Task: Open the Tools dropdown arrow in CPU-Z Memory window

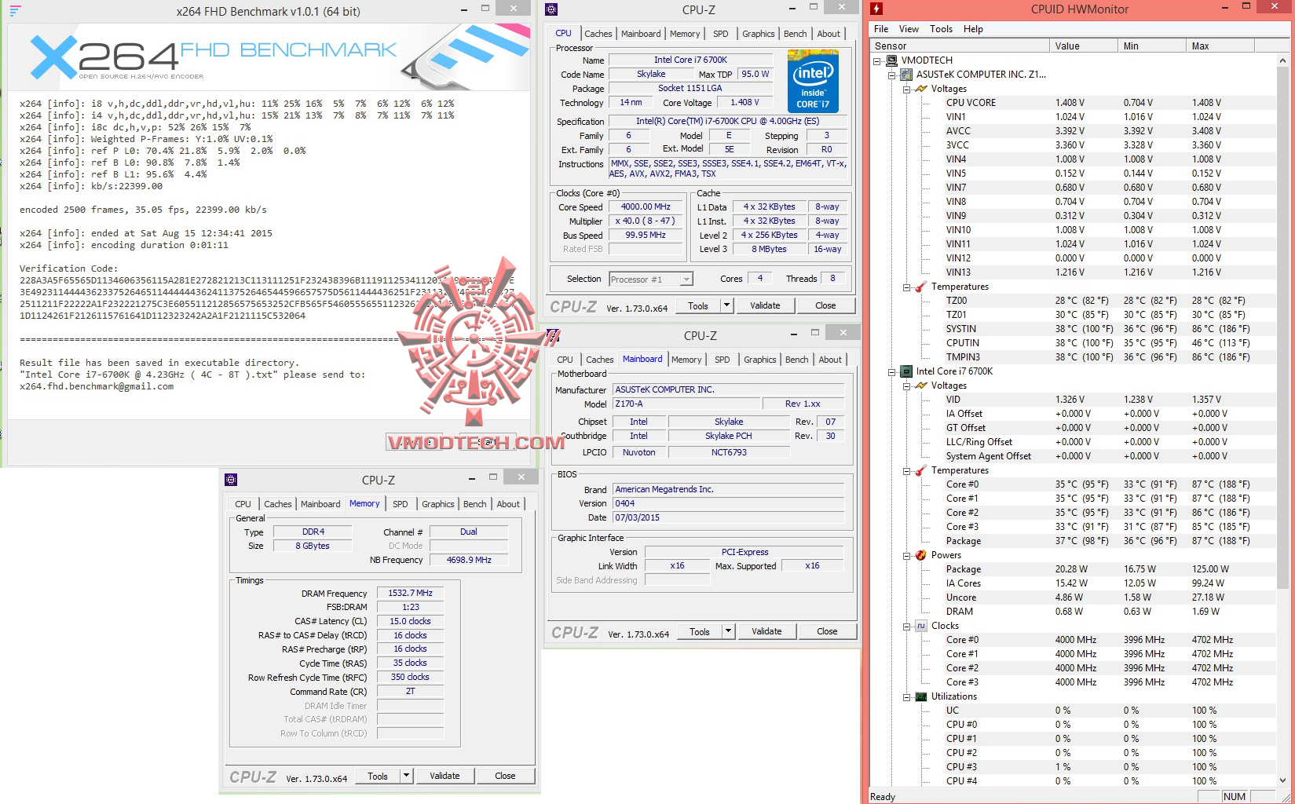Action: pos(406,776)
